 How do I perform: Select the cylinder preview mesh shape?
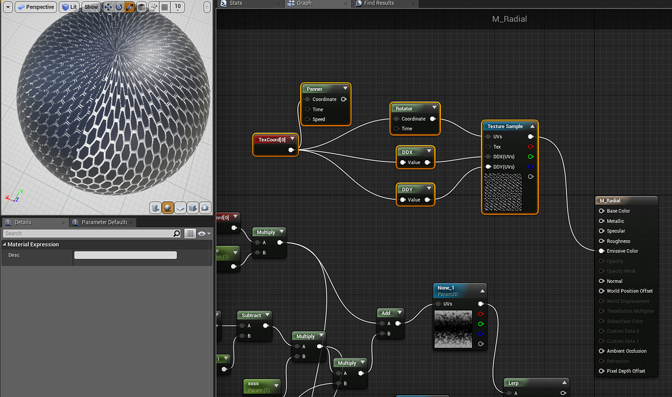(x=155, y=207)
